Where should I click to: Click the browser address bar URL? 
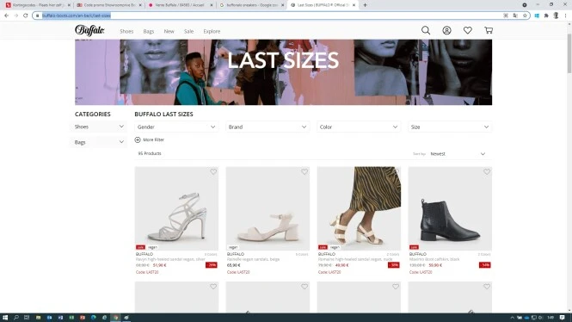click(x=77, y=15)
